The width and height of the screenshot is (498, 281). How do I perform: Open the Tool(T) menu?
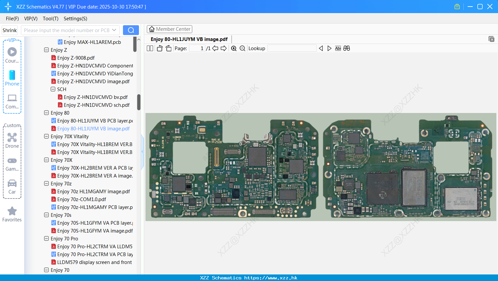pyautogui.click(x=51, y=19)
